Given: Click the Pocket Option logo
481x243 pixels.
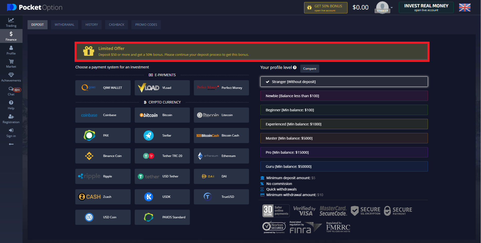Looking at the screenshot, I should (x=35, y=7).
